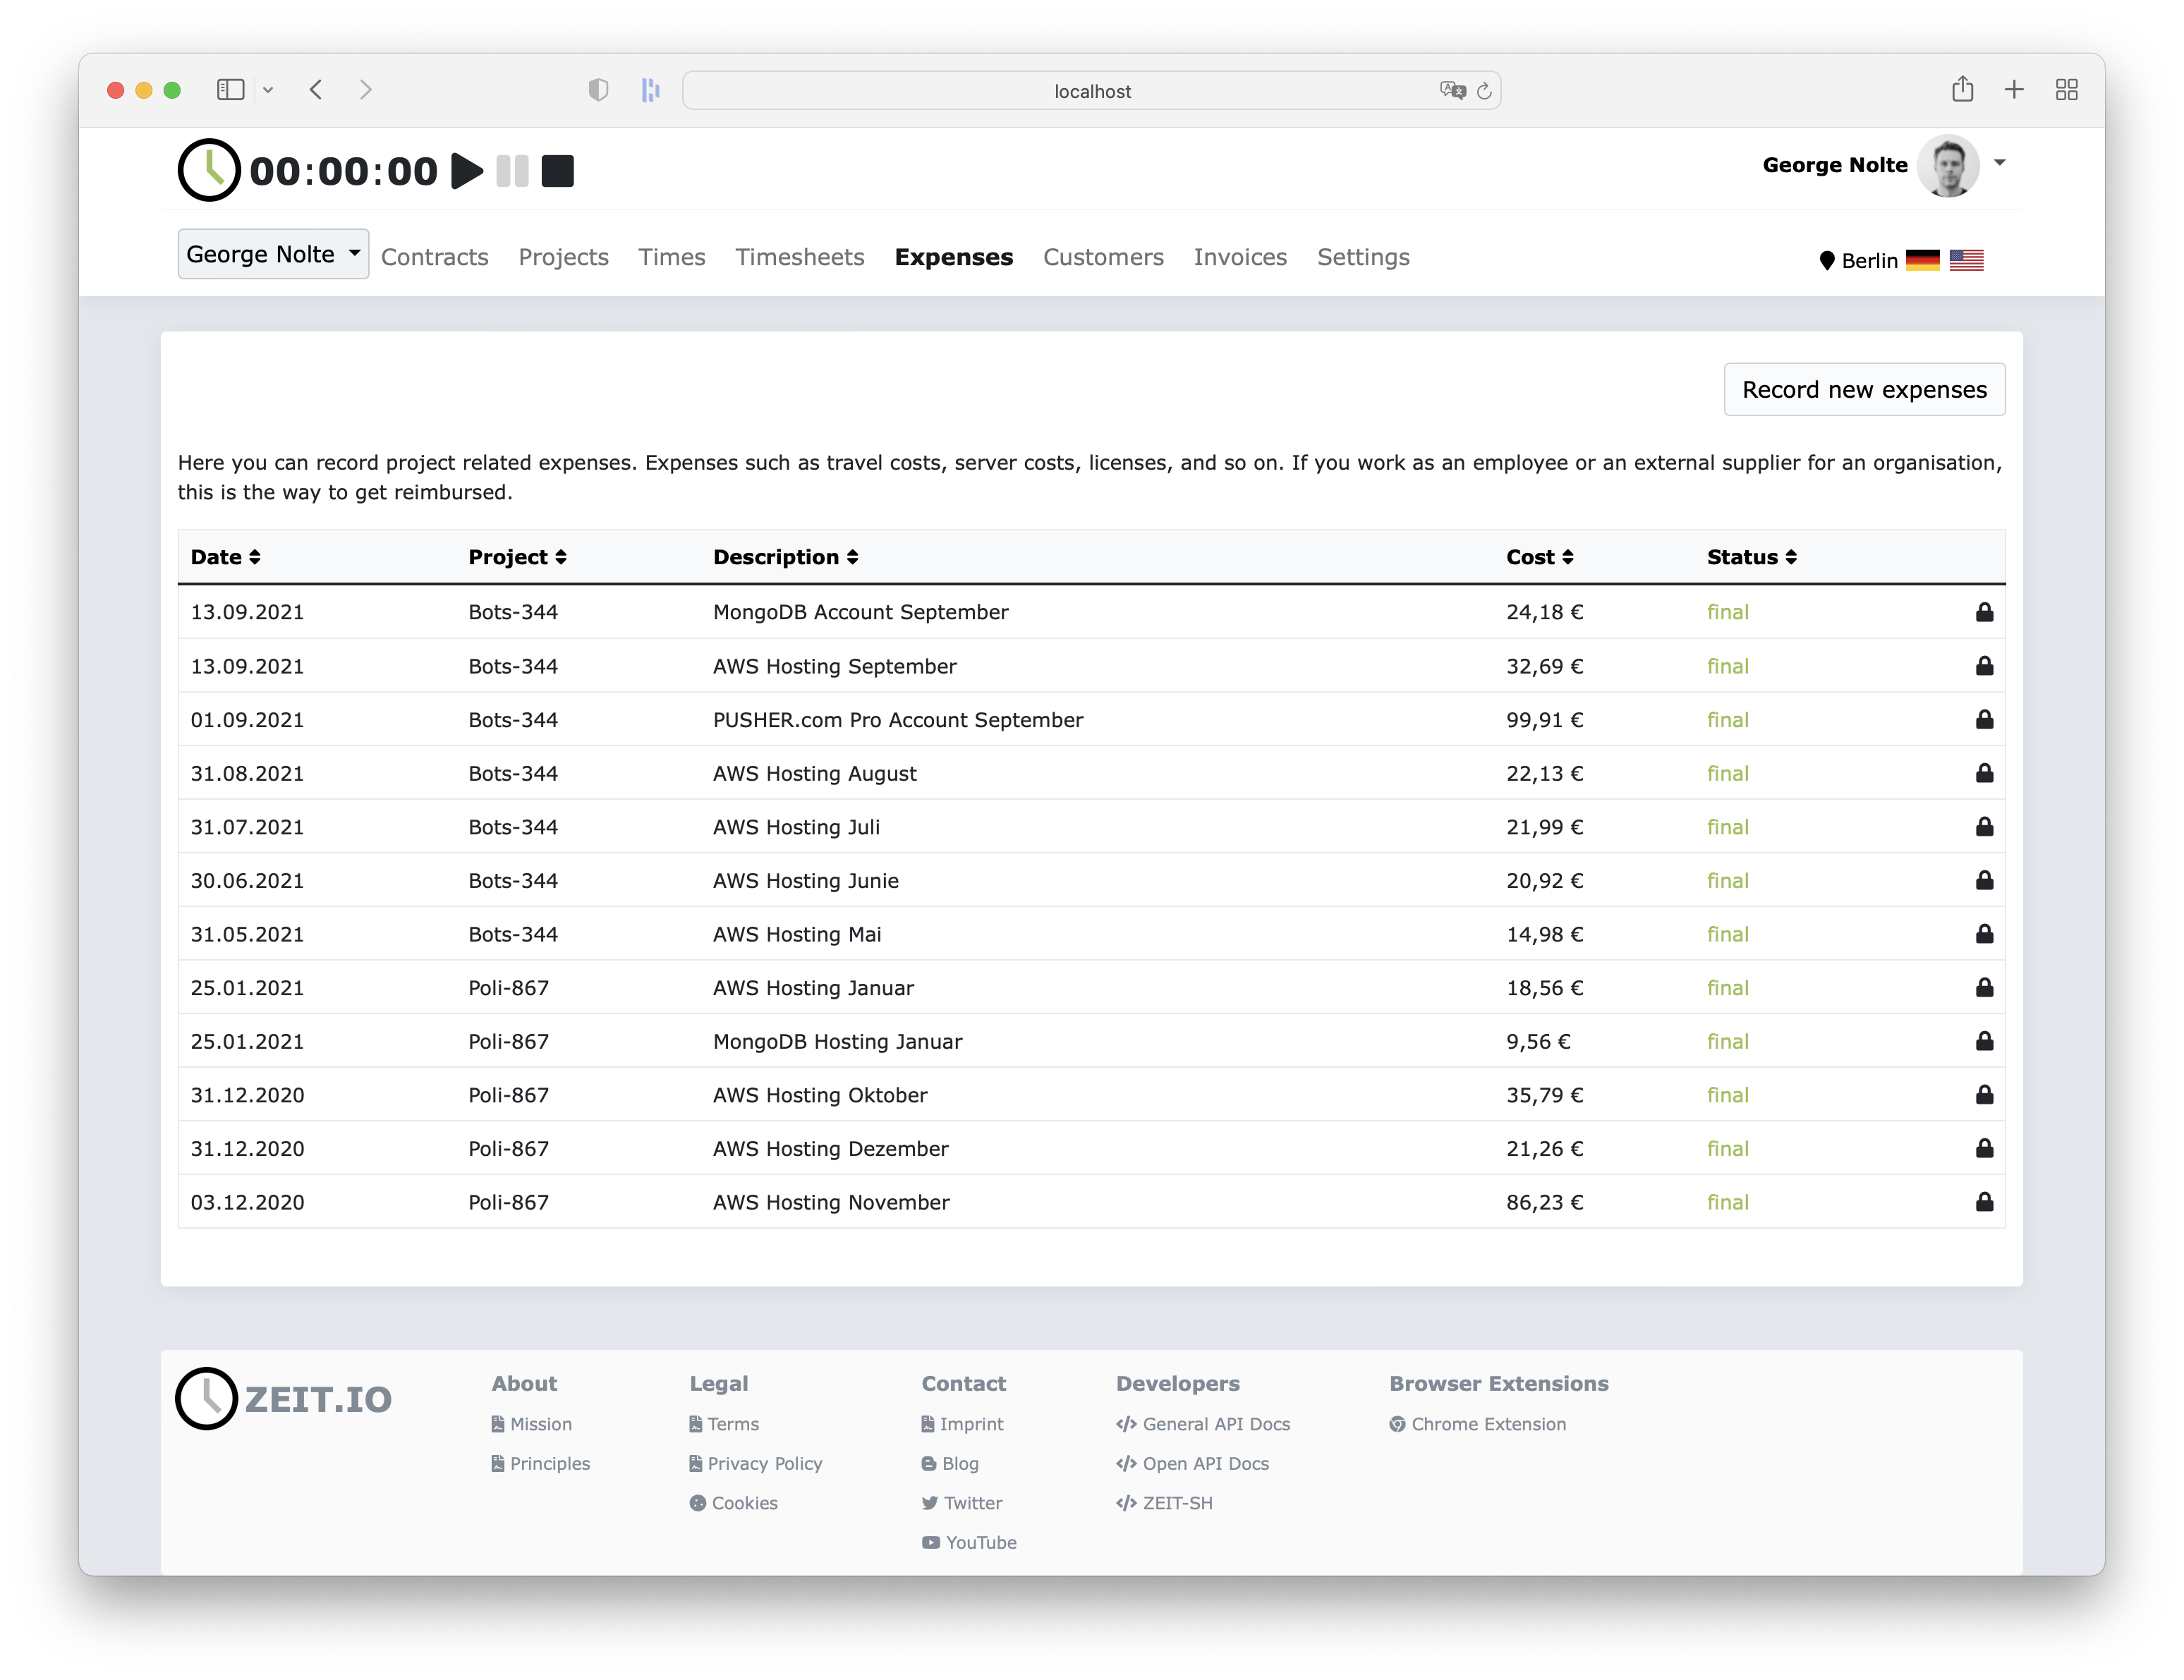Click the Record new expenses button
The height and width of the screenshot is (1680, 2184).
(x=1864, y=389)
